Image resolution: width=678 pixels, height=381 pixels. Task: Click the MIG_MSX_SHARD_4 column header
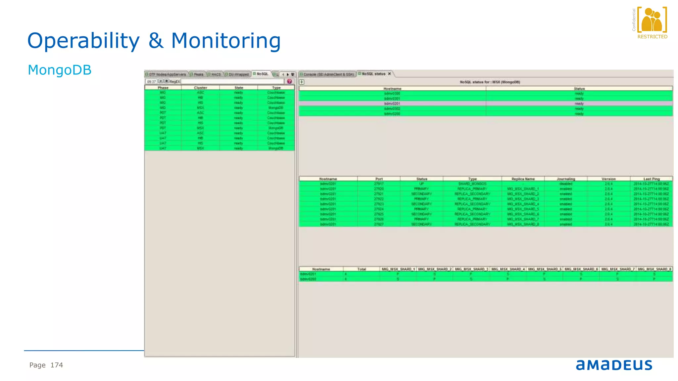[508, 269]
